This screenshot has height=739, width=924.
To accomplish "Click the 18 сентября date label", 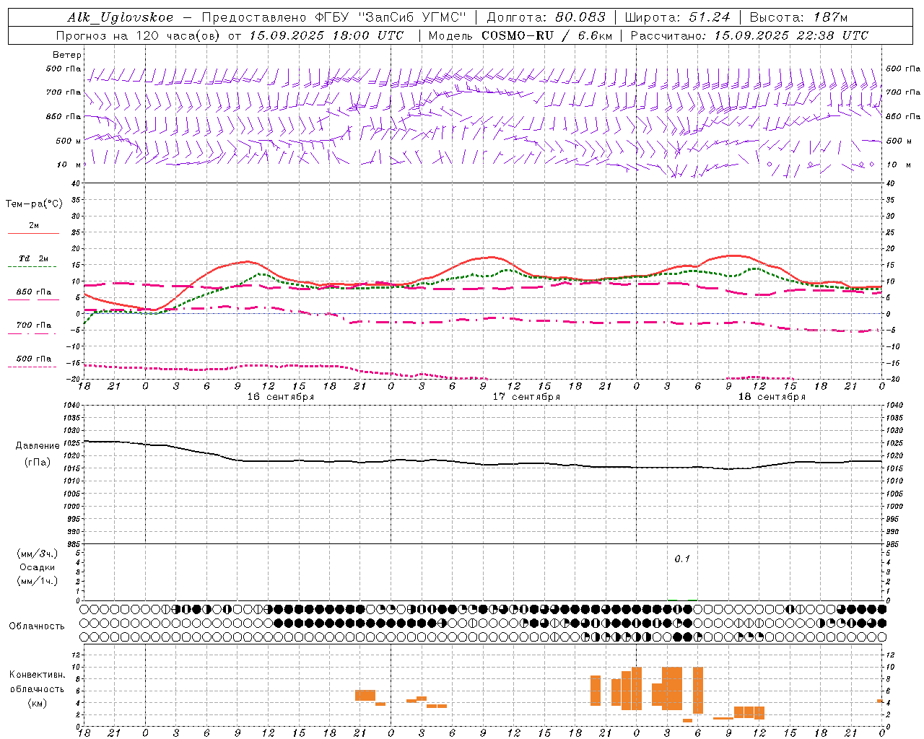I will pos(772,397).
